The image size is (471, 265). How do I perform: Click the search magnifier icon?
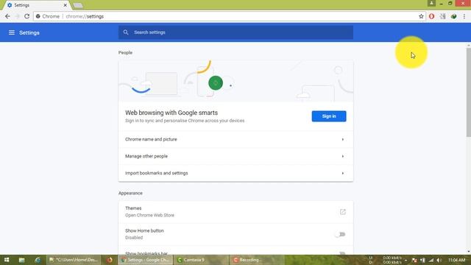coord(126,32)
